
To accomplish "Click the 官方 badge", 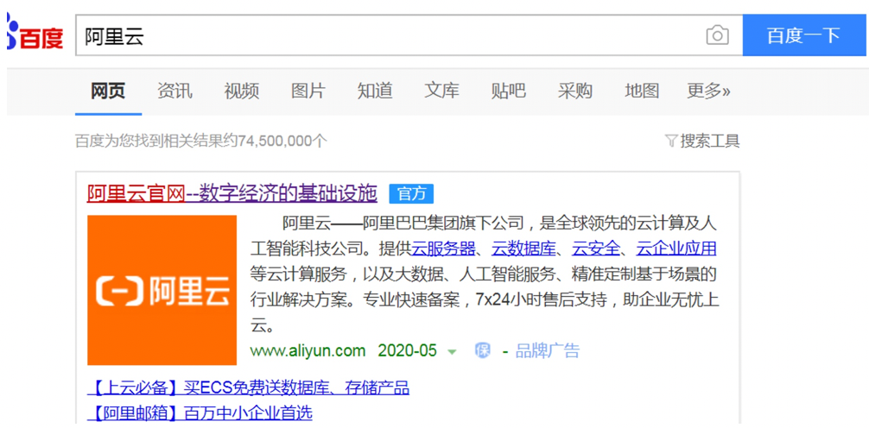I will coord(411,194).
